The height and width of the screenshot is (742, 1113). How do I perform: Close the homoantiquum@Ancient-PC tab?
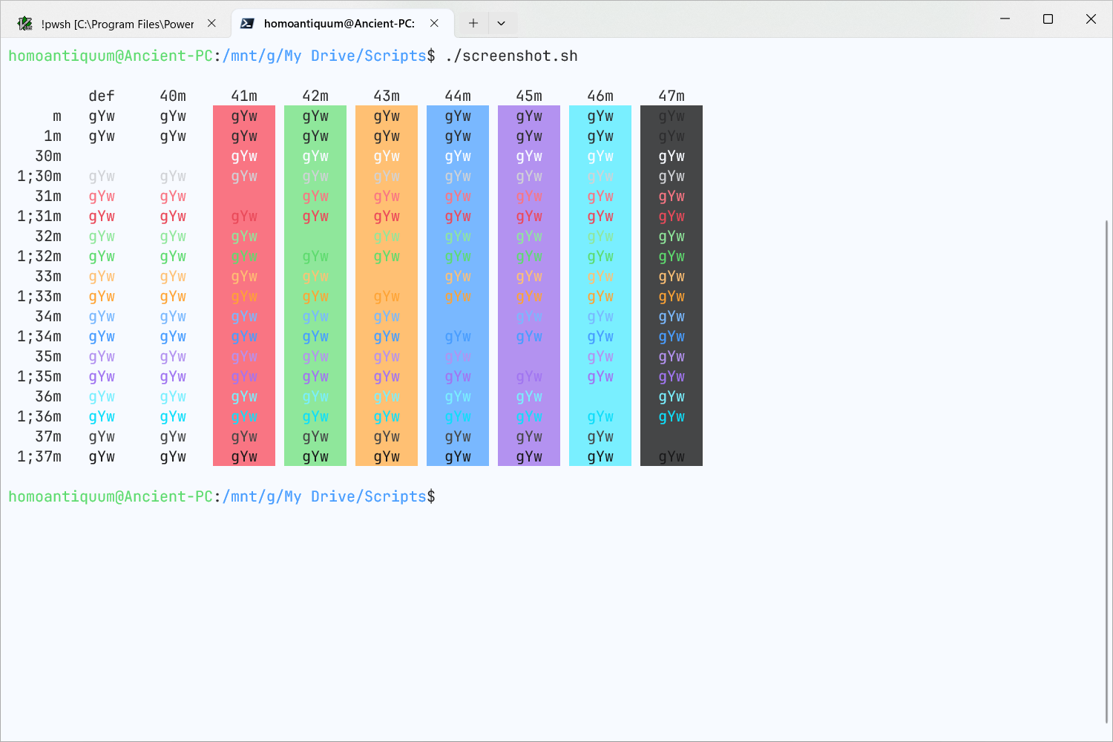434,23
